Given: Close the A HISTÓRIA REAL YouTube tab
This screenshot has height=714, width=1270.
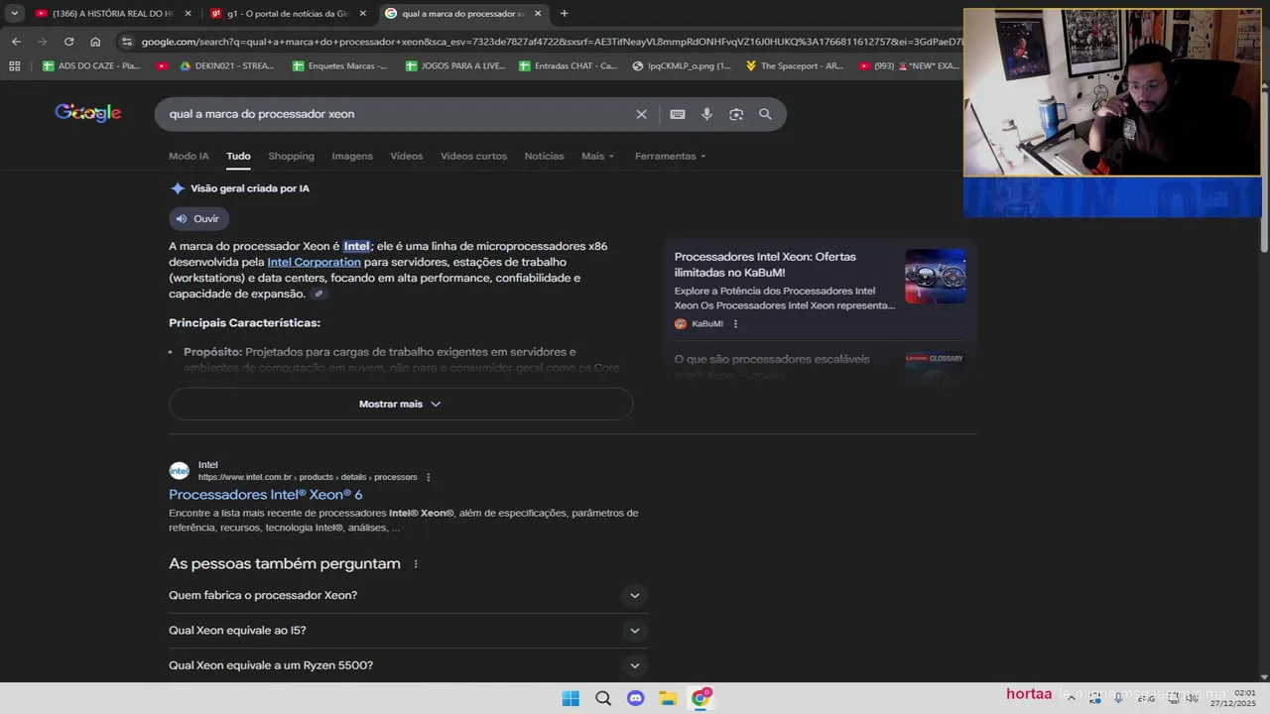Looking at the screenshot, I should click(188, 14).
